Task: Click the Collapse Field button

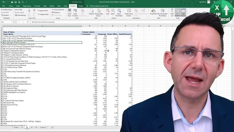Action: (43, 14)
